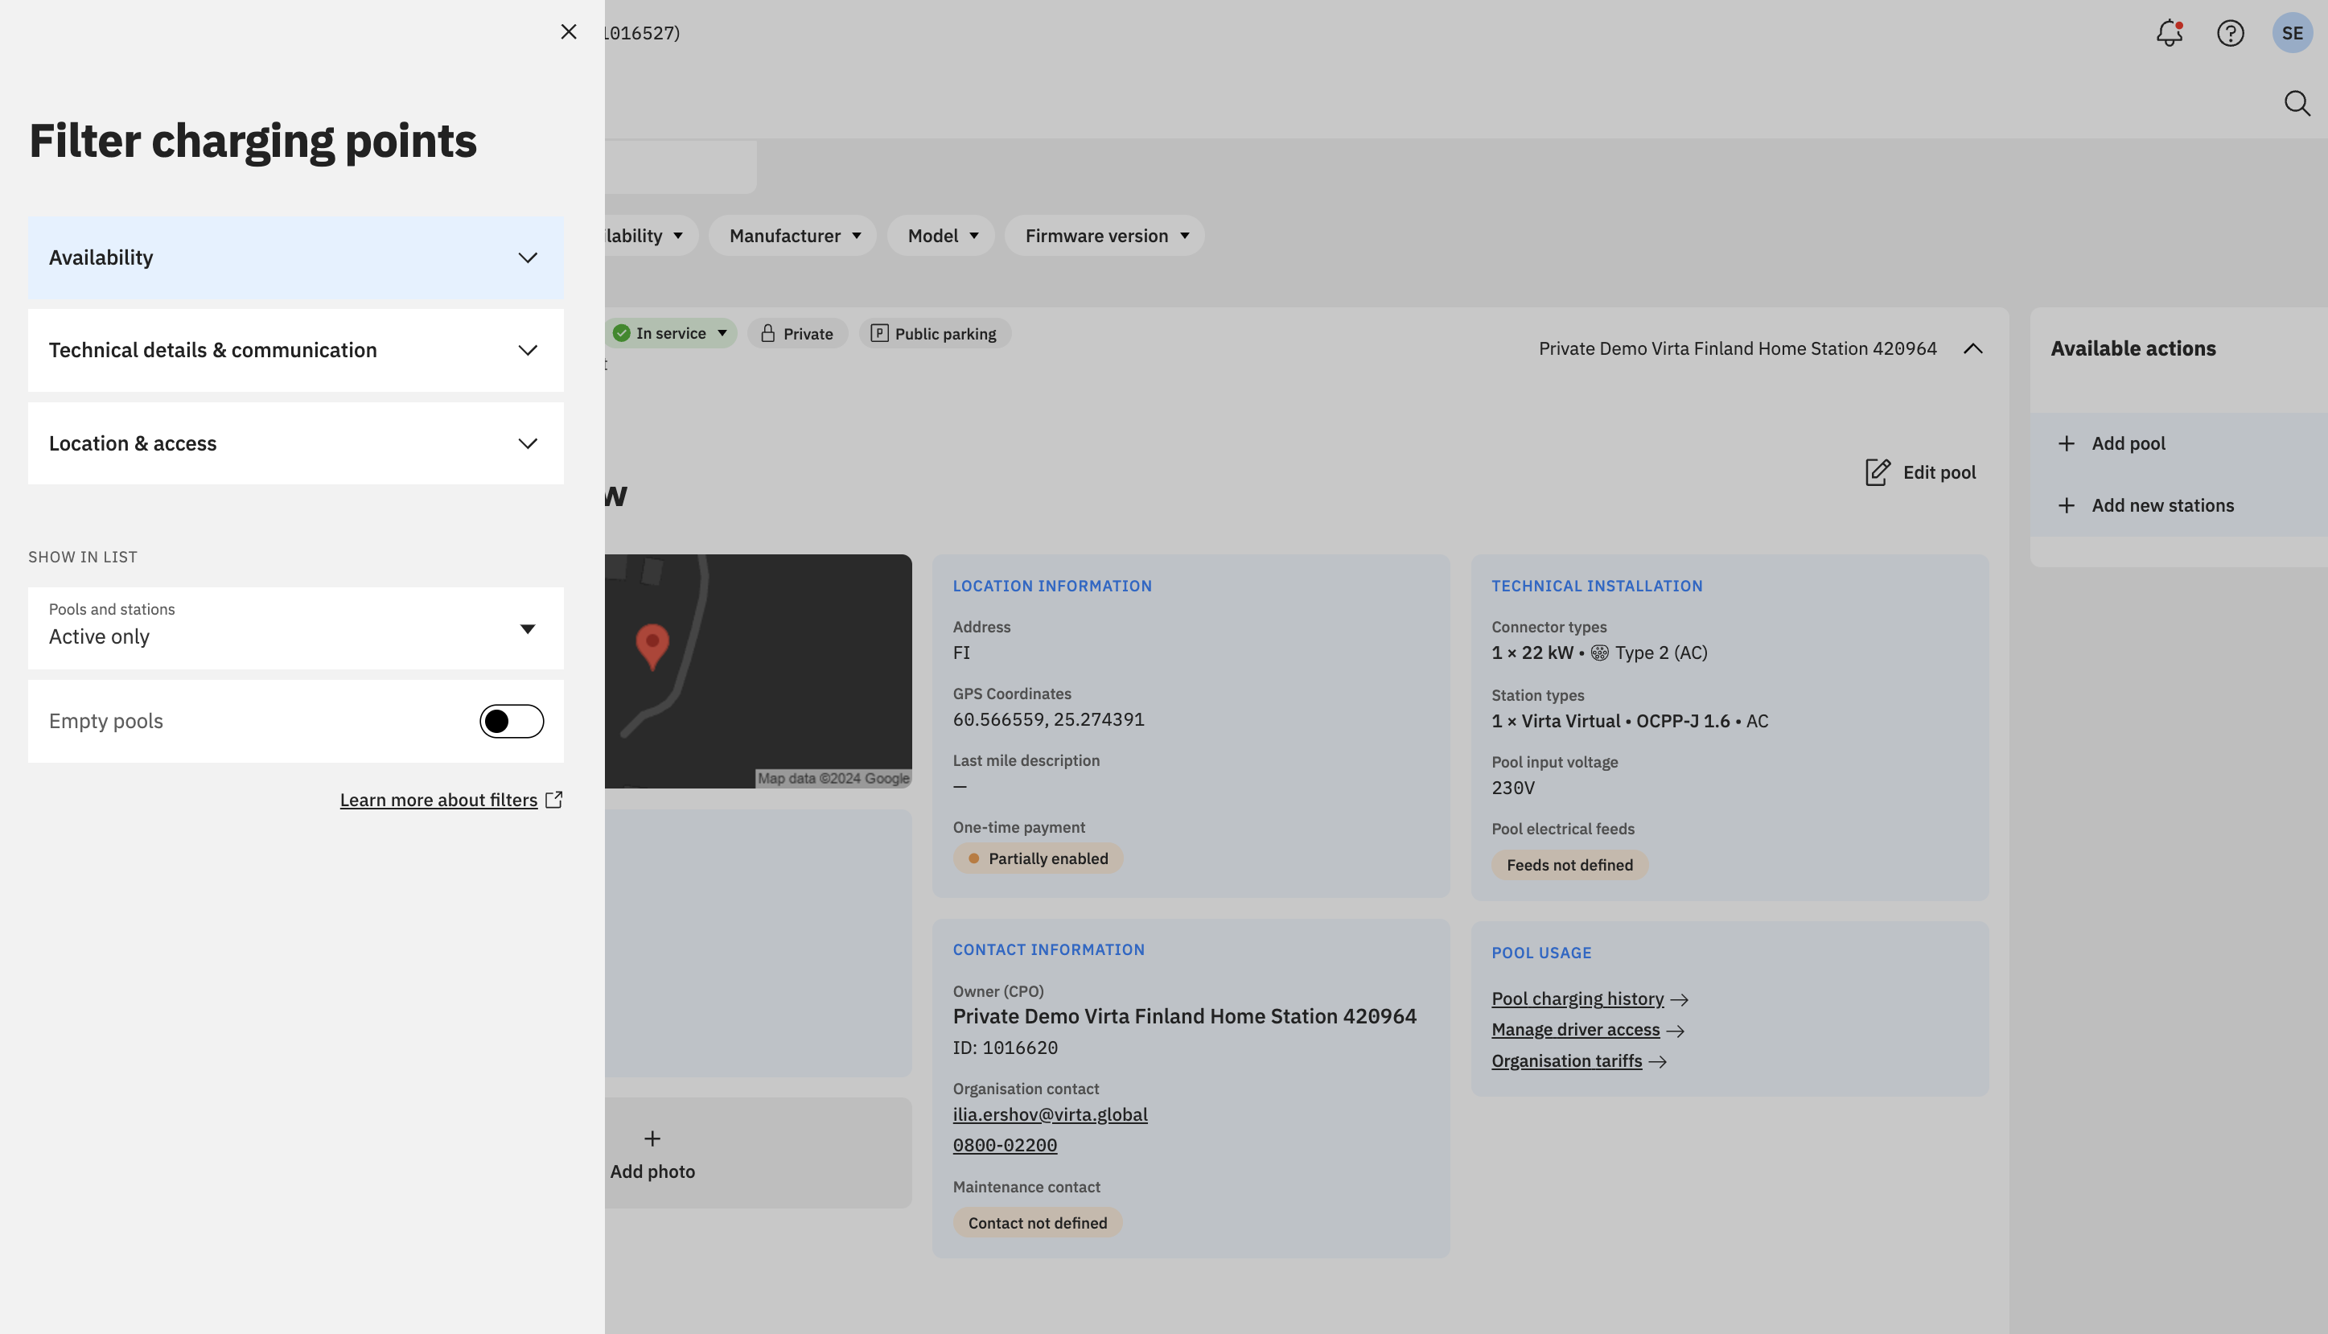Open the SE user avatar menu
The image size is (2328, 1334).
[2293, 33]
